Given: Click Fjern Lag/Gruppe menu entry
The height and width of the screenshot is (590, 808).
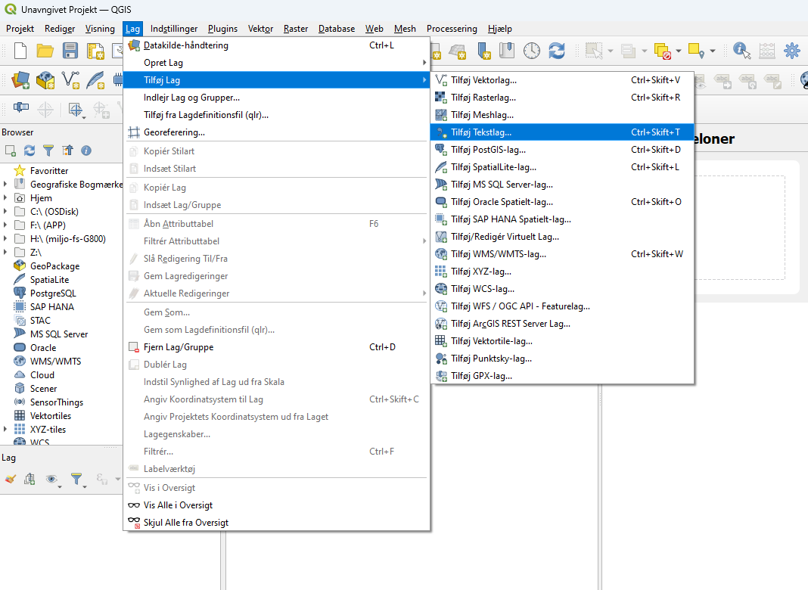Looking at the screenshot, I should click(x=277, y=347).
